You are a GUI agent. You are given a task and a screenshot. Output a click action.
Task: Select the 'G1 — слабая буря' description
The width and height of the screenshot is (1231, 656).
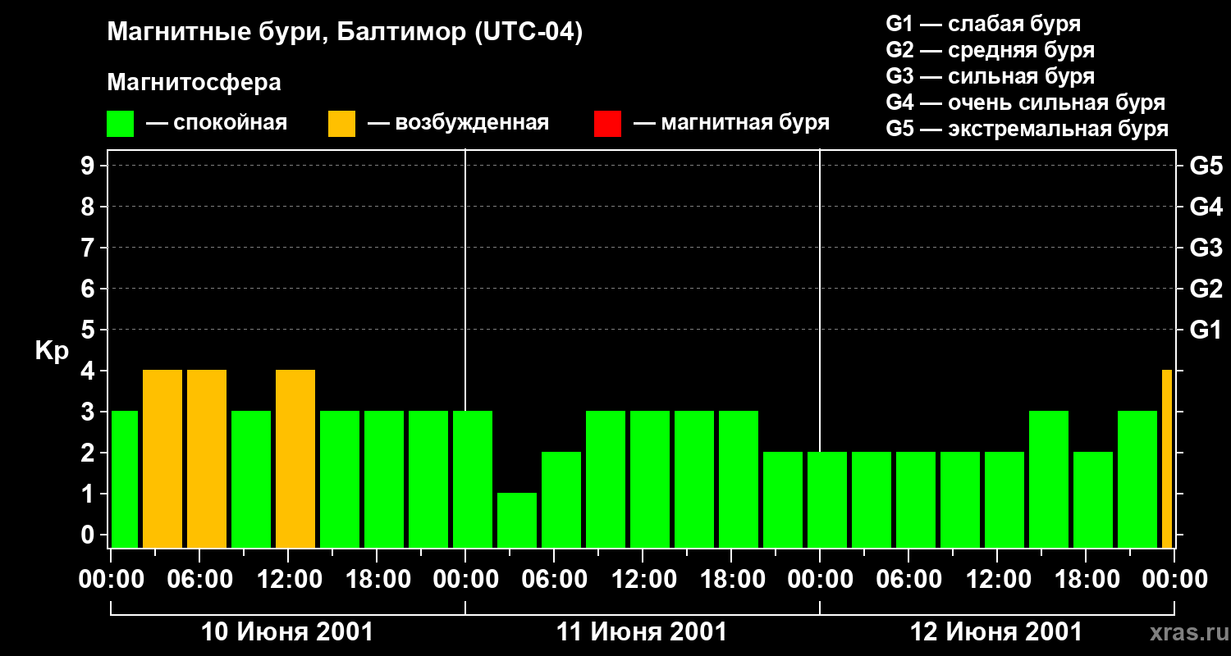coord(983,24)
